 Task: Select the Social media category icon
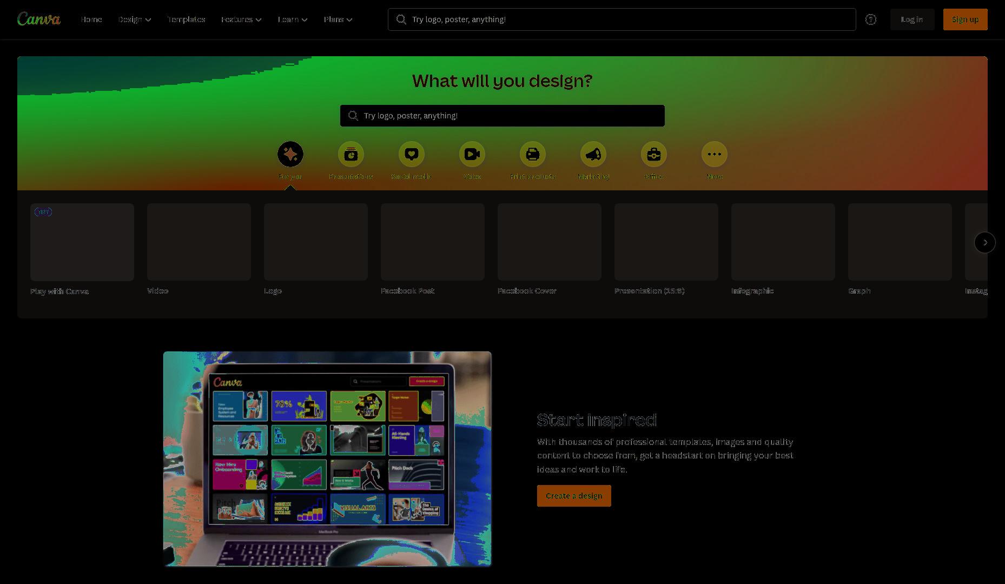point(412,154)
